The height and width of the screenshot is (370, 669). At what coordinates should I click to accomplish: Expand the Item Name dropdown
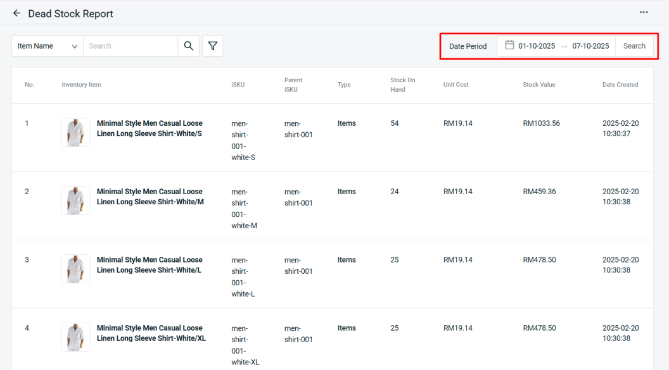point(48,46)
